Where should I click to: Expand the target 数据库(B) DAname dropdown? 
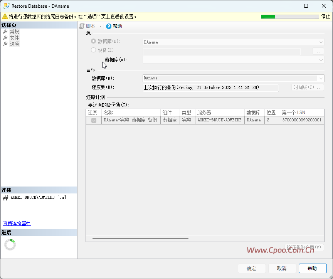321,78
